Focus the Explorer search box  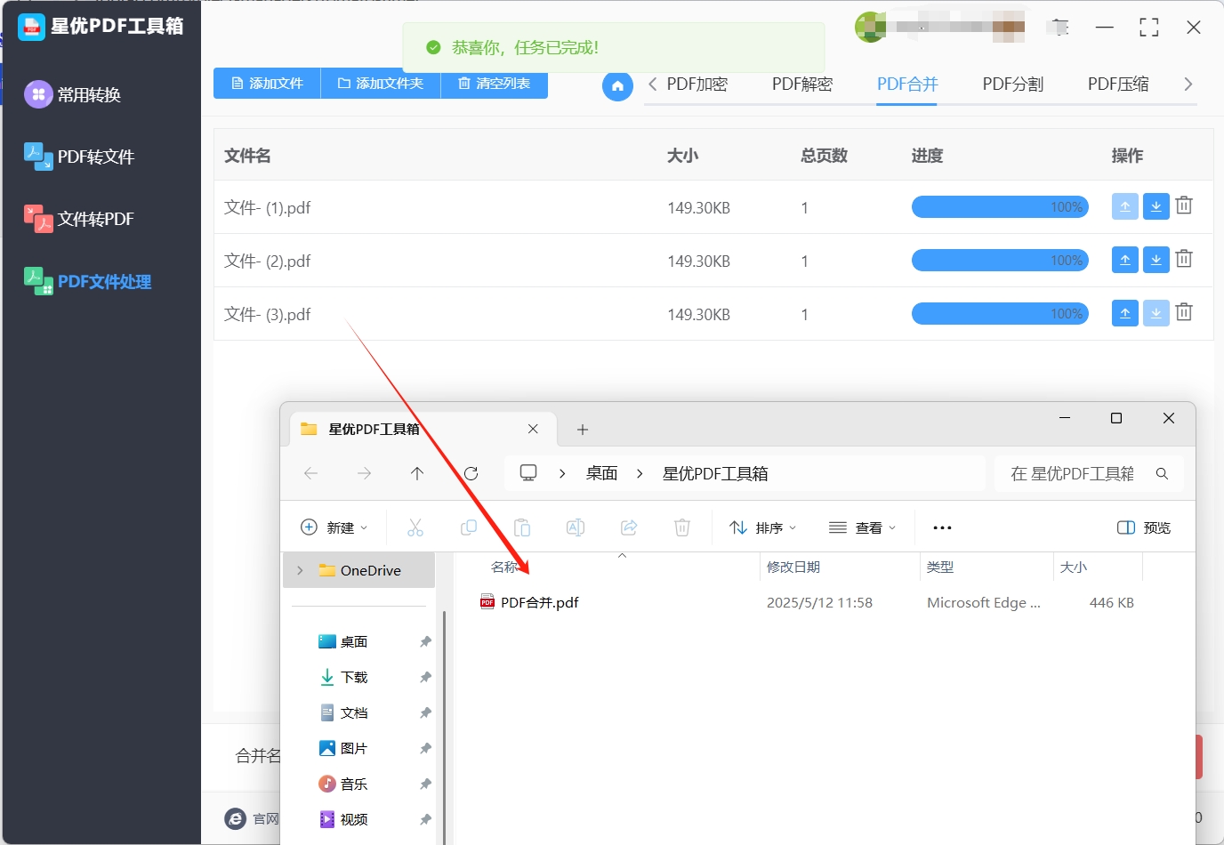coord(1089,473)
